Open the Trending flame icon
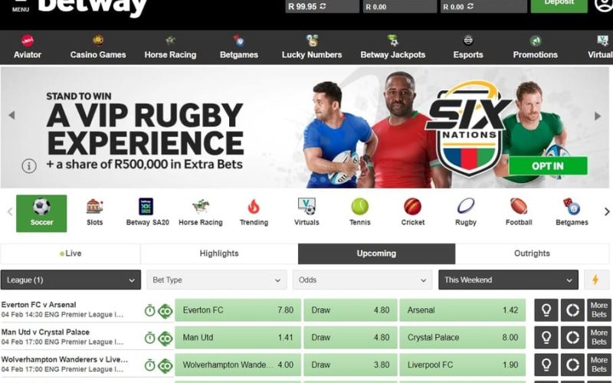613x383 pixels. (x=254, y=206)
